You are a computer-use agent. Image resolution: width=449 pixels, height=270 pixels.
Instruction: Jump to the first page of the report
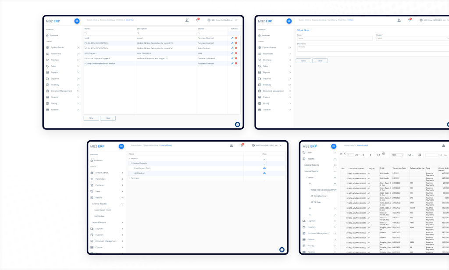coord(341,155)
